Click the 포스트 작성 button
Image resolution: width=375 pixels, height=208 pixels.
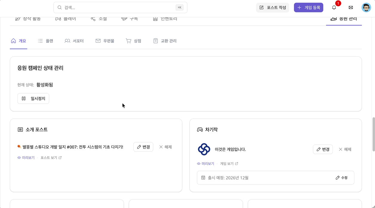point(272,7)
